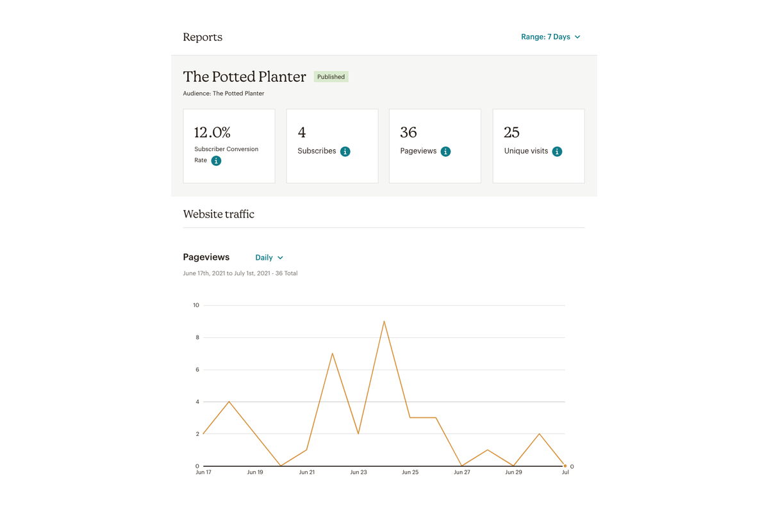This screenshot has width=769, height=512.
Task: Click the info icon beside Unique visits
Action: pyautogui.click(x=558, y=152)
